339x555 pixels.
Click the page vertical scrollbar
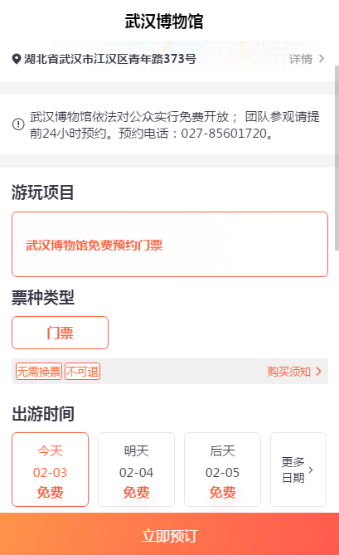[337, 158]
